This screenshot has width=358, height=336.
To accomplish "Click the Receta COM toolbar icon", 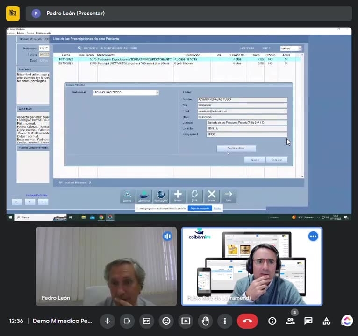I will click(x=161, y=196).
